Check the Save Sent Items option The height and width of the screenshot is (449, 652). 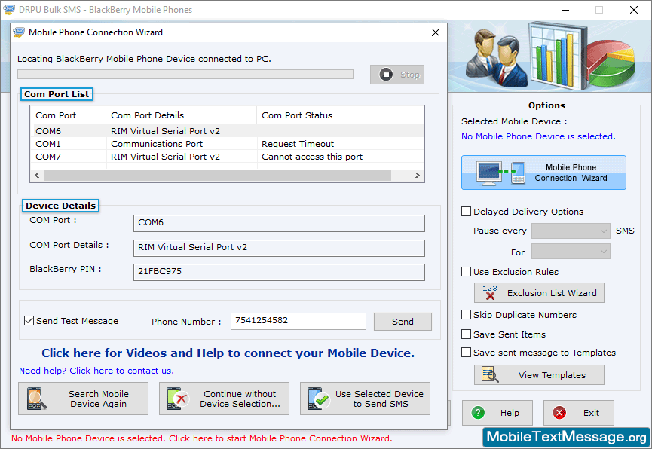pyautogui.click(x=466, y=334)
